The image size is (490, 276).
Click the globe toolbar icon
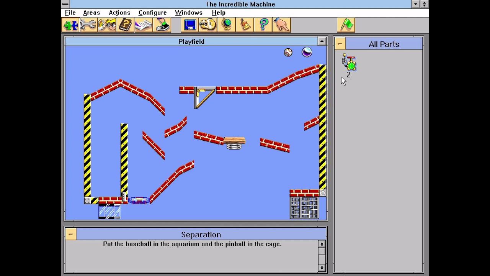point(226,25)
